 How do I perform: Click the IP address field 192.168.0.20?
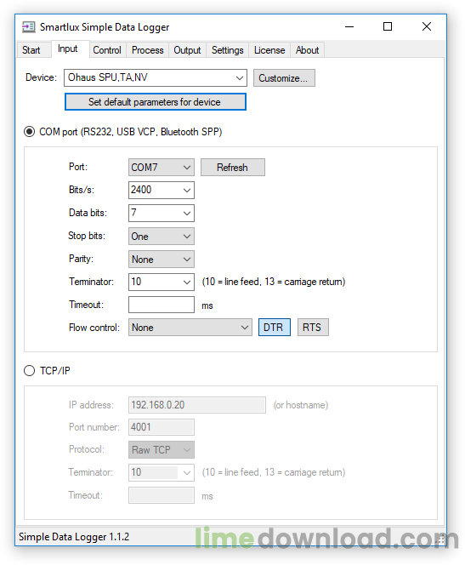tap(197, 405)
